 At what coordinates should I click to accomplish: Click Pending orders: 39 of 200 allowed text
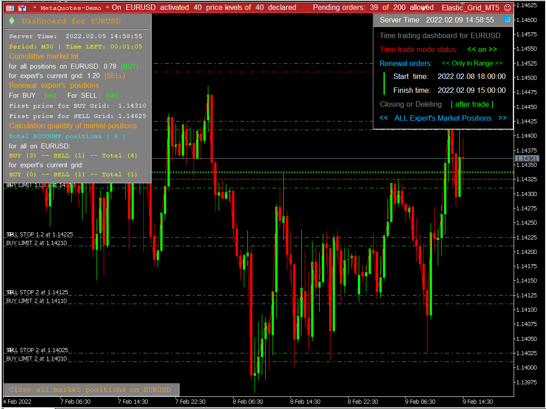(373, 8)
